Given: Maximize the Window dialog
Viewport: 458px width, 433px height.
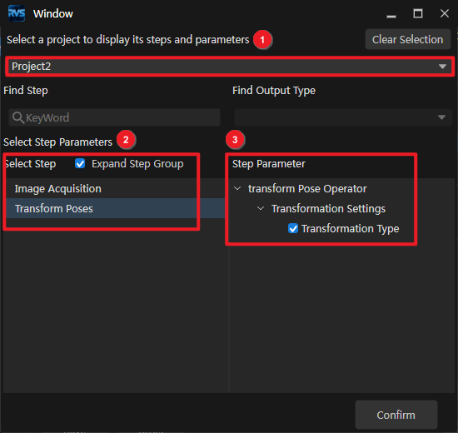Looking at the screenshot, I should tap(418, 13).
